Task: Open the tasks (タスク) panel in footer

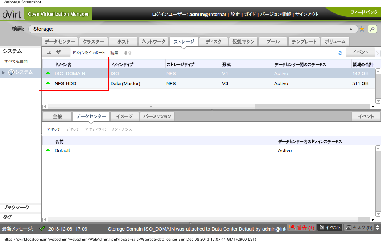Action: tap(359, 228)
